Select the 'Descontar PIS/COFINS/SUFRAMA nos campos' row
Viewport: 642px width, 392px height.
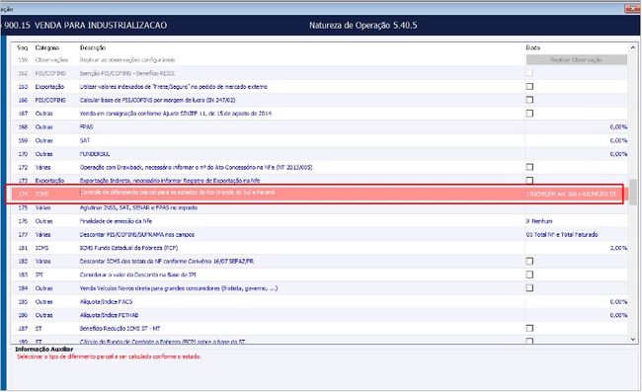coord(136,234)
